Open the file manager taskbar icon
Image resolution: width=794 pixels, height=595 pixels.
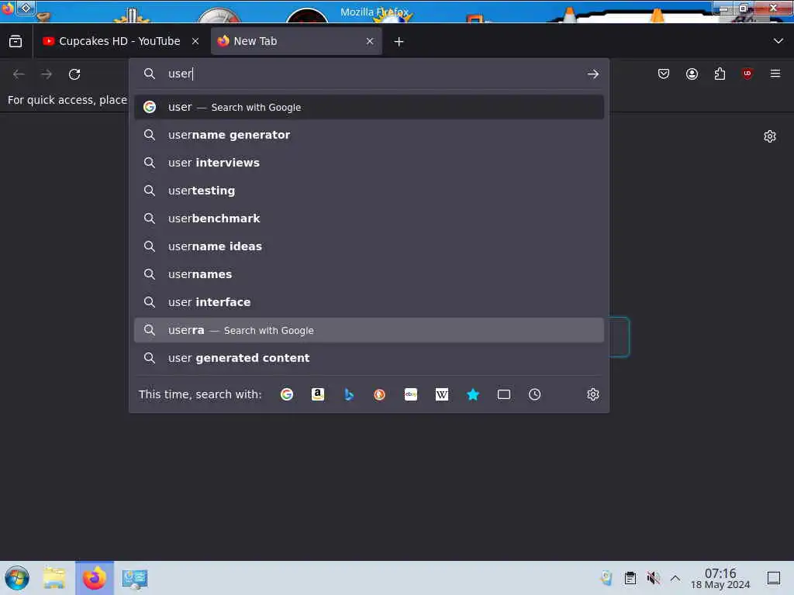click(x=54, y=578)
